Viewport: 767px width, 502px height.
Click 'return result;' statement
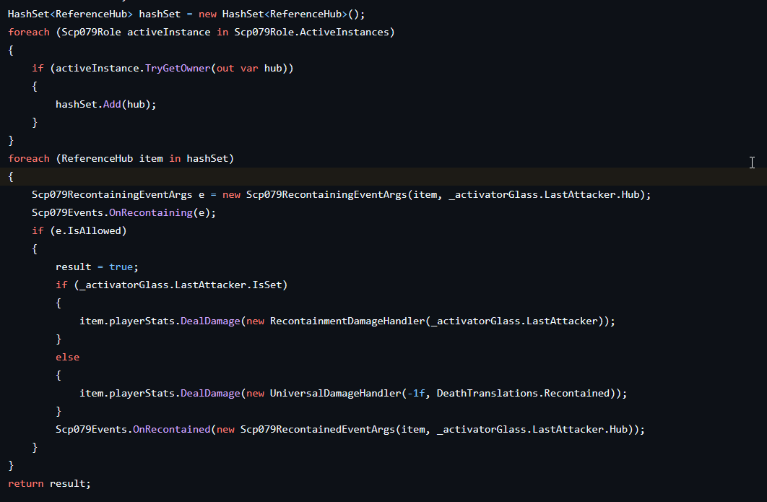coord(49,483)
